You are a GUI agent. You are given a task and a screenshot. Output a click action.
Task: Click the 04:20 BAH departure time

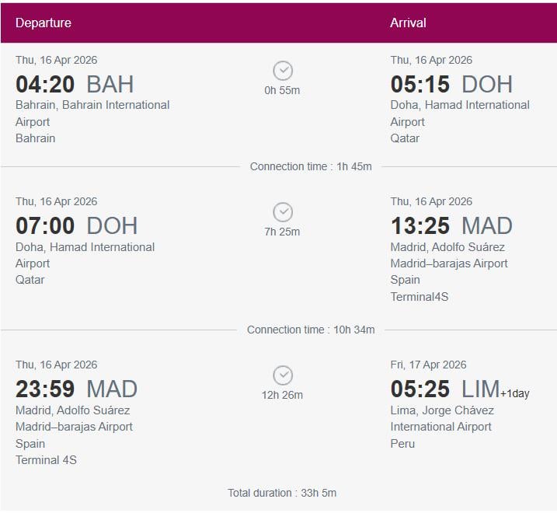click(75, 84)
